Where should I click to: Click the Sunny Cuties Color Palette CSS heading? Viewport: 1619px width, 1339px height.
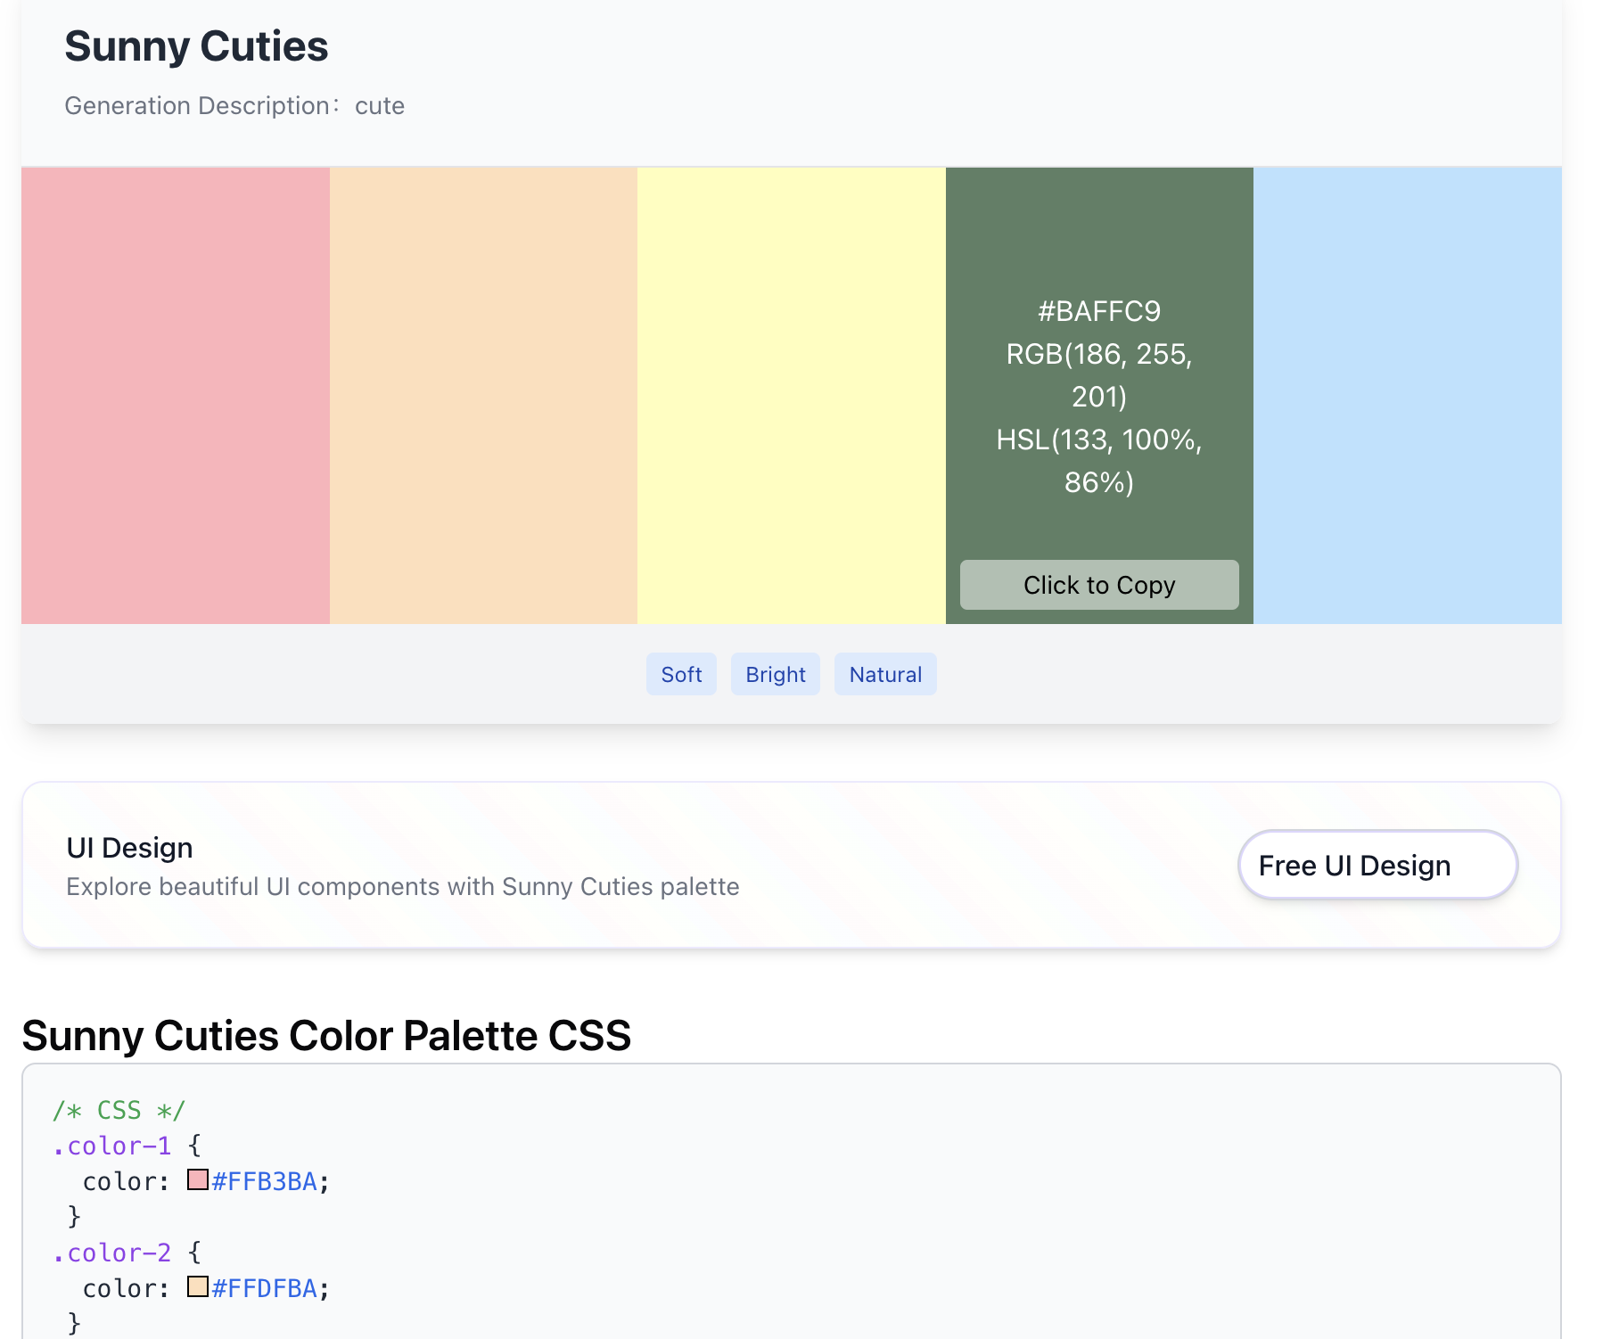point(327,1035)
